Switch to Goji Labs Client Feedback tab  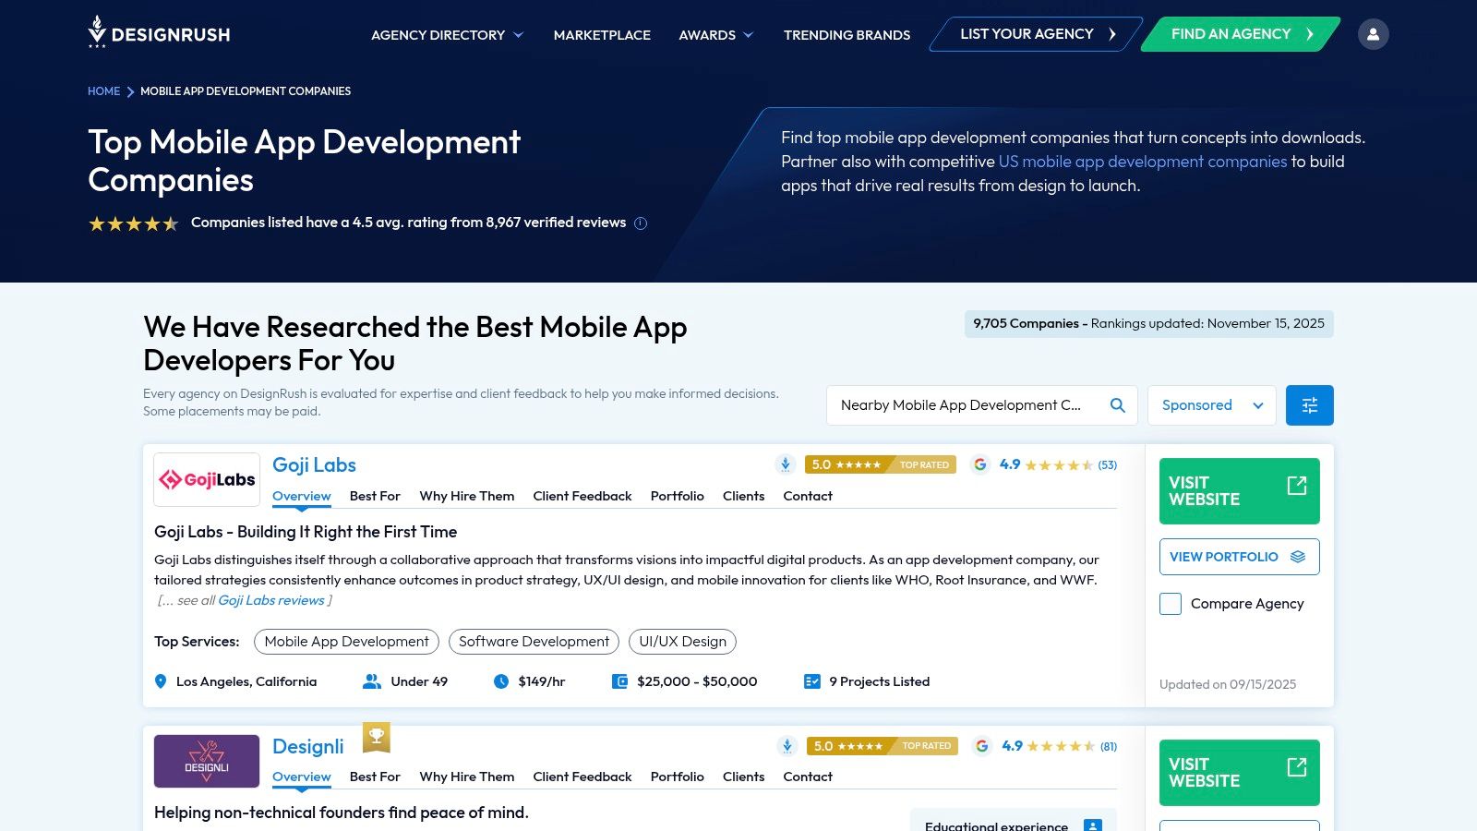[x=582, y=496]
